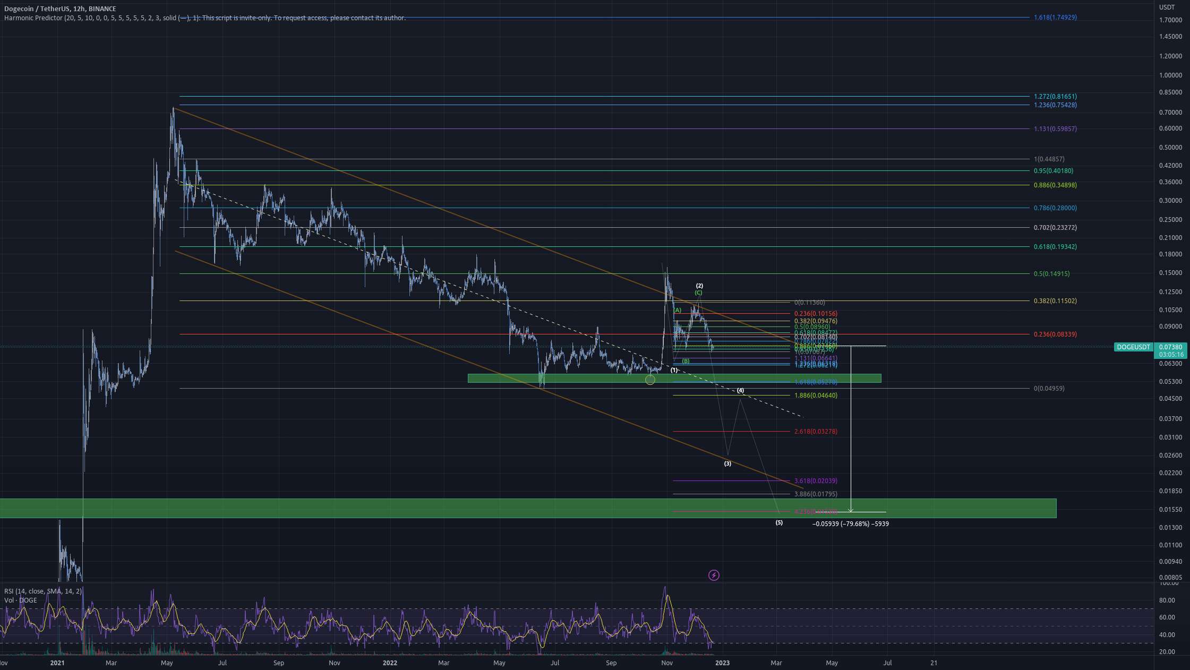
Task: Click 2023 on the time axis
Action: 722,663
